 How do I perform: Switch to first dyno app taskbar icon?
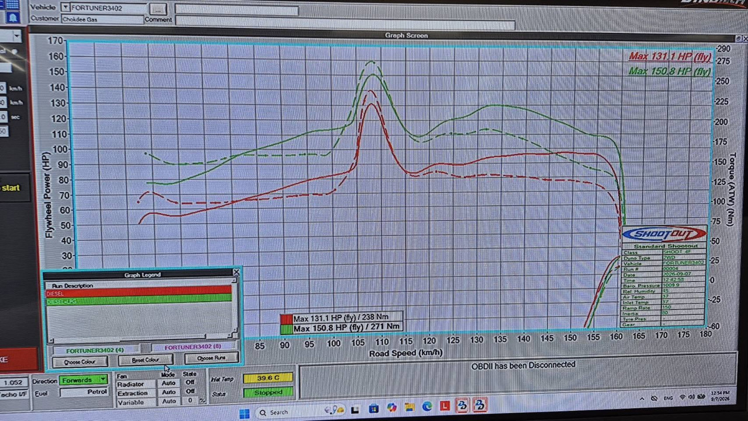point(462,405)
